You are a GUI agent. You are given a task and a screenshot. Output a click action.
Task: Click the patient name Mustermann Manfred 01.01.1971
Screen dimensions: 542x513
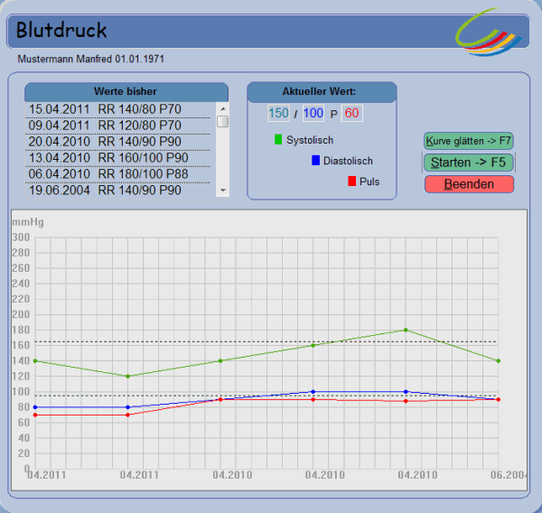(x=91, y=59)
